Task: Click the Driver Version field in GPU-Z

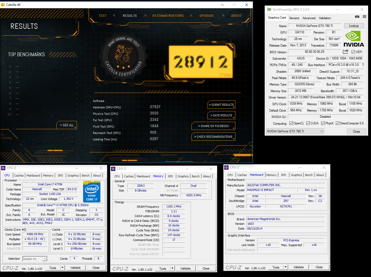Action: pyautogui.click(x=325, y=97)
